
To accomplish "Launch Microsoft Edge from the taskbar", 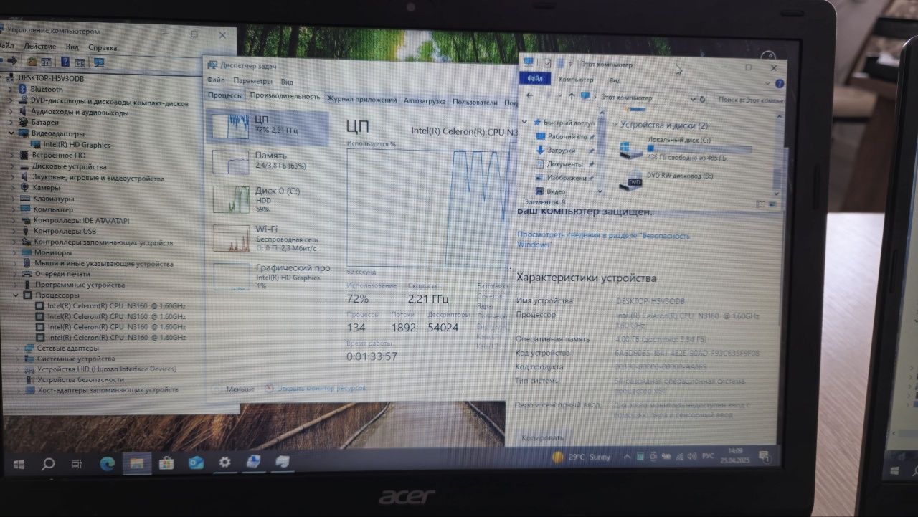I will (107, 463).
